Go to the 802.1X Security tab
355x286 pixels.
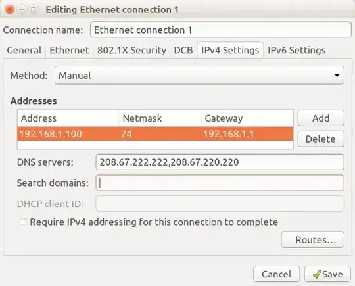pyautogui.click(x=131, y=50)
